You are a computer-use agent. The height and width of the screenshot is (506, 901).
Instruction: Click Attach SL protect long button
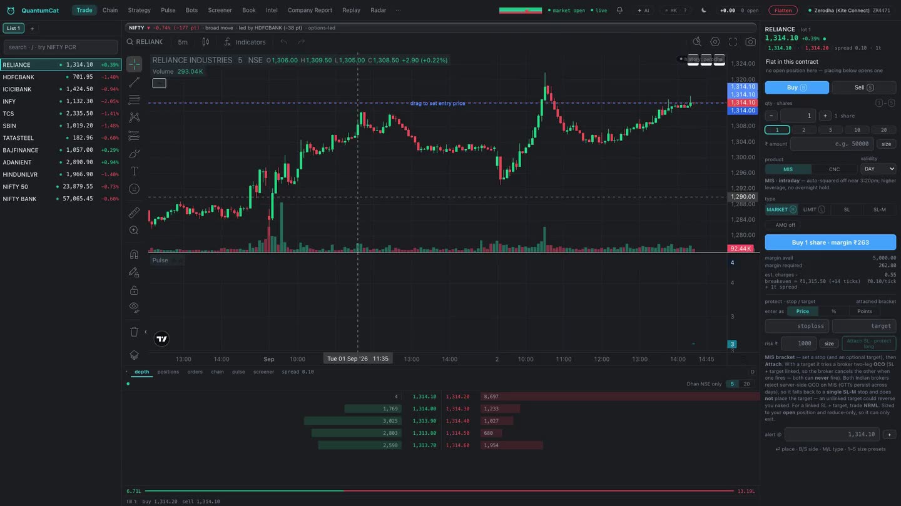click(869, 344)
